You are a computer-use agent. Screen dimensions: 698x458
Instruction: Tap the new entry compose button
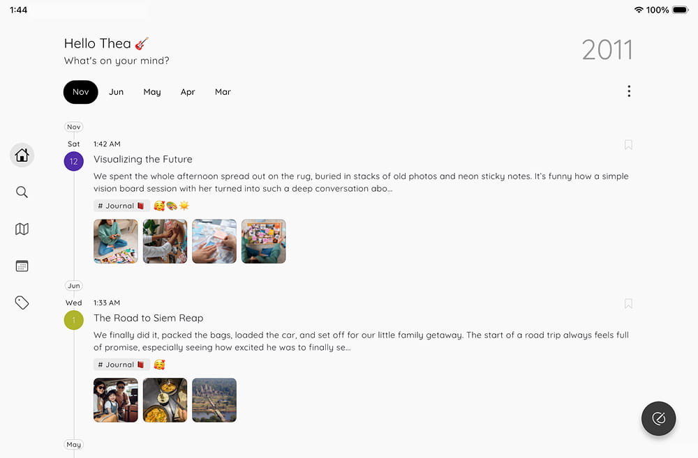[658, 418]
